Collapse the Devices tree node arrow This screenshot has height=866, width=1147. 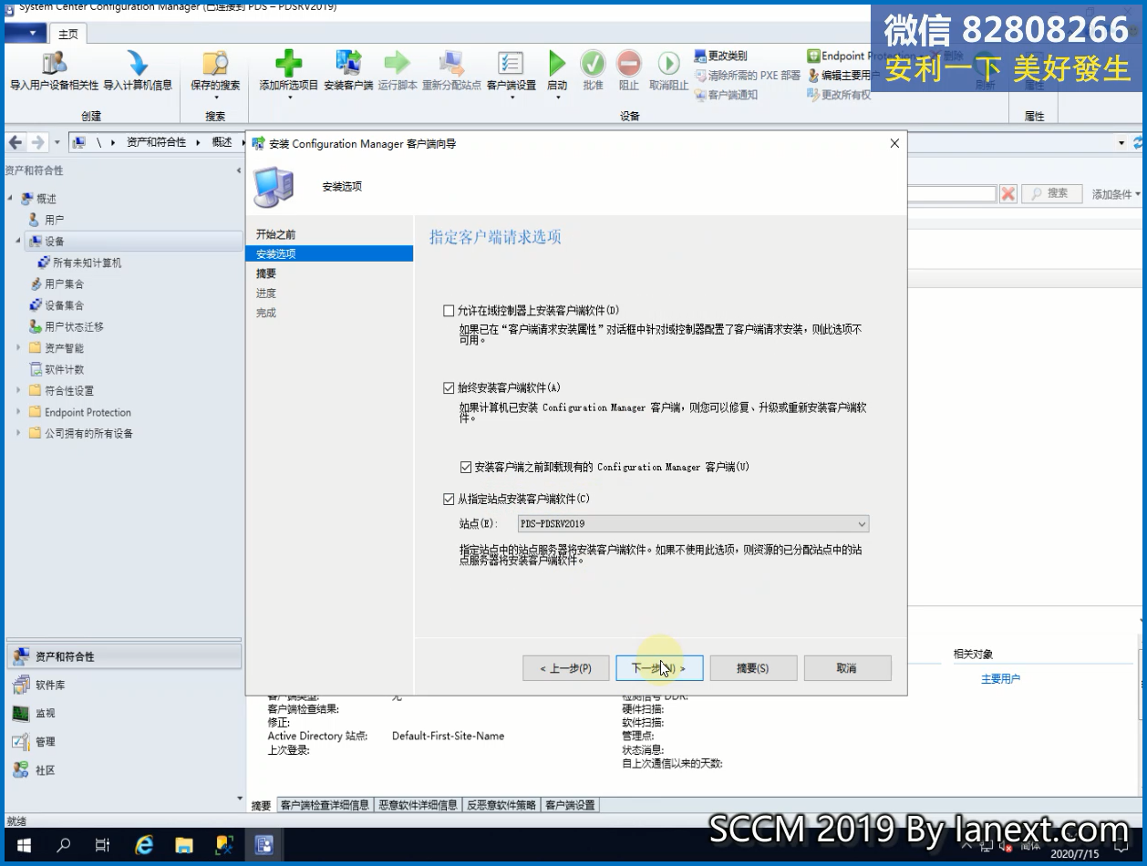(x=18, y=241)
